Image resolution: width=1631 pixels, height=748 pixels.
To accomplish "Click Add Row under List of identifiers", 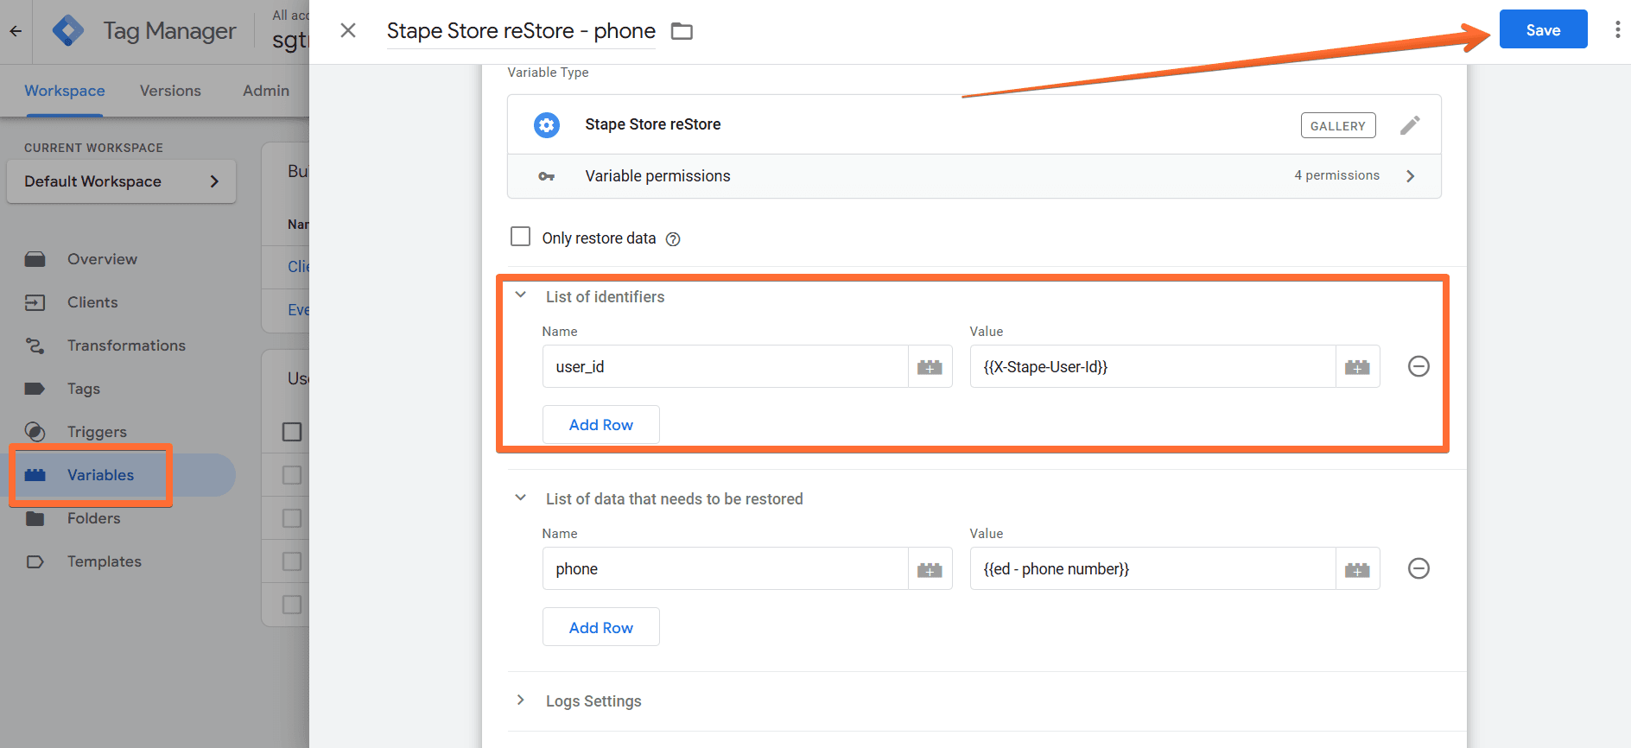I will pos(601,425).
